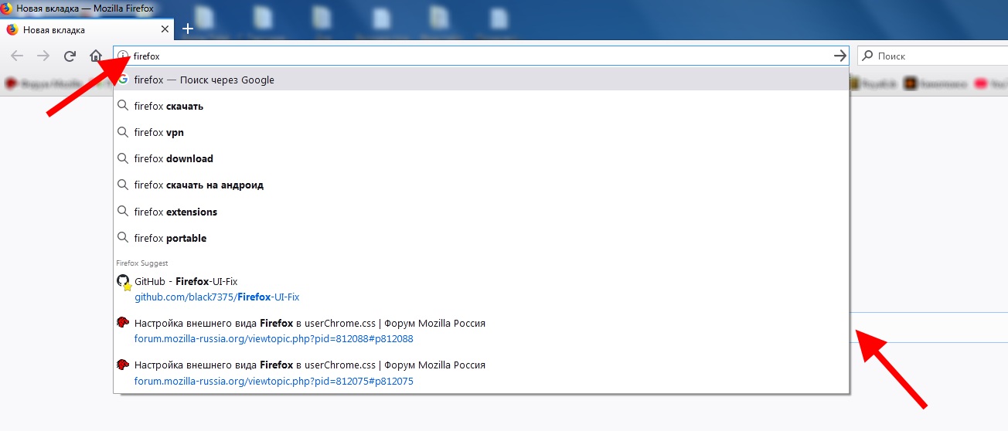1008x431 pixels.
Task: Select the 'firefox extensions' suggestion
Action: 481,212
